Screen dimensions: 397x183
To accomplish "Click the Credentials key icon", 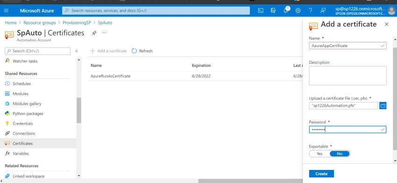I will pos(7,123).
